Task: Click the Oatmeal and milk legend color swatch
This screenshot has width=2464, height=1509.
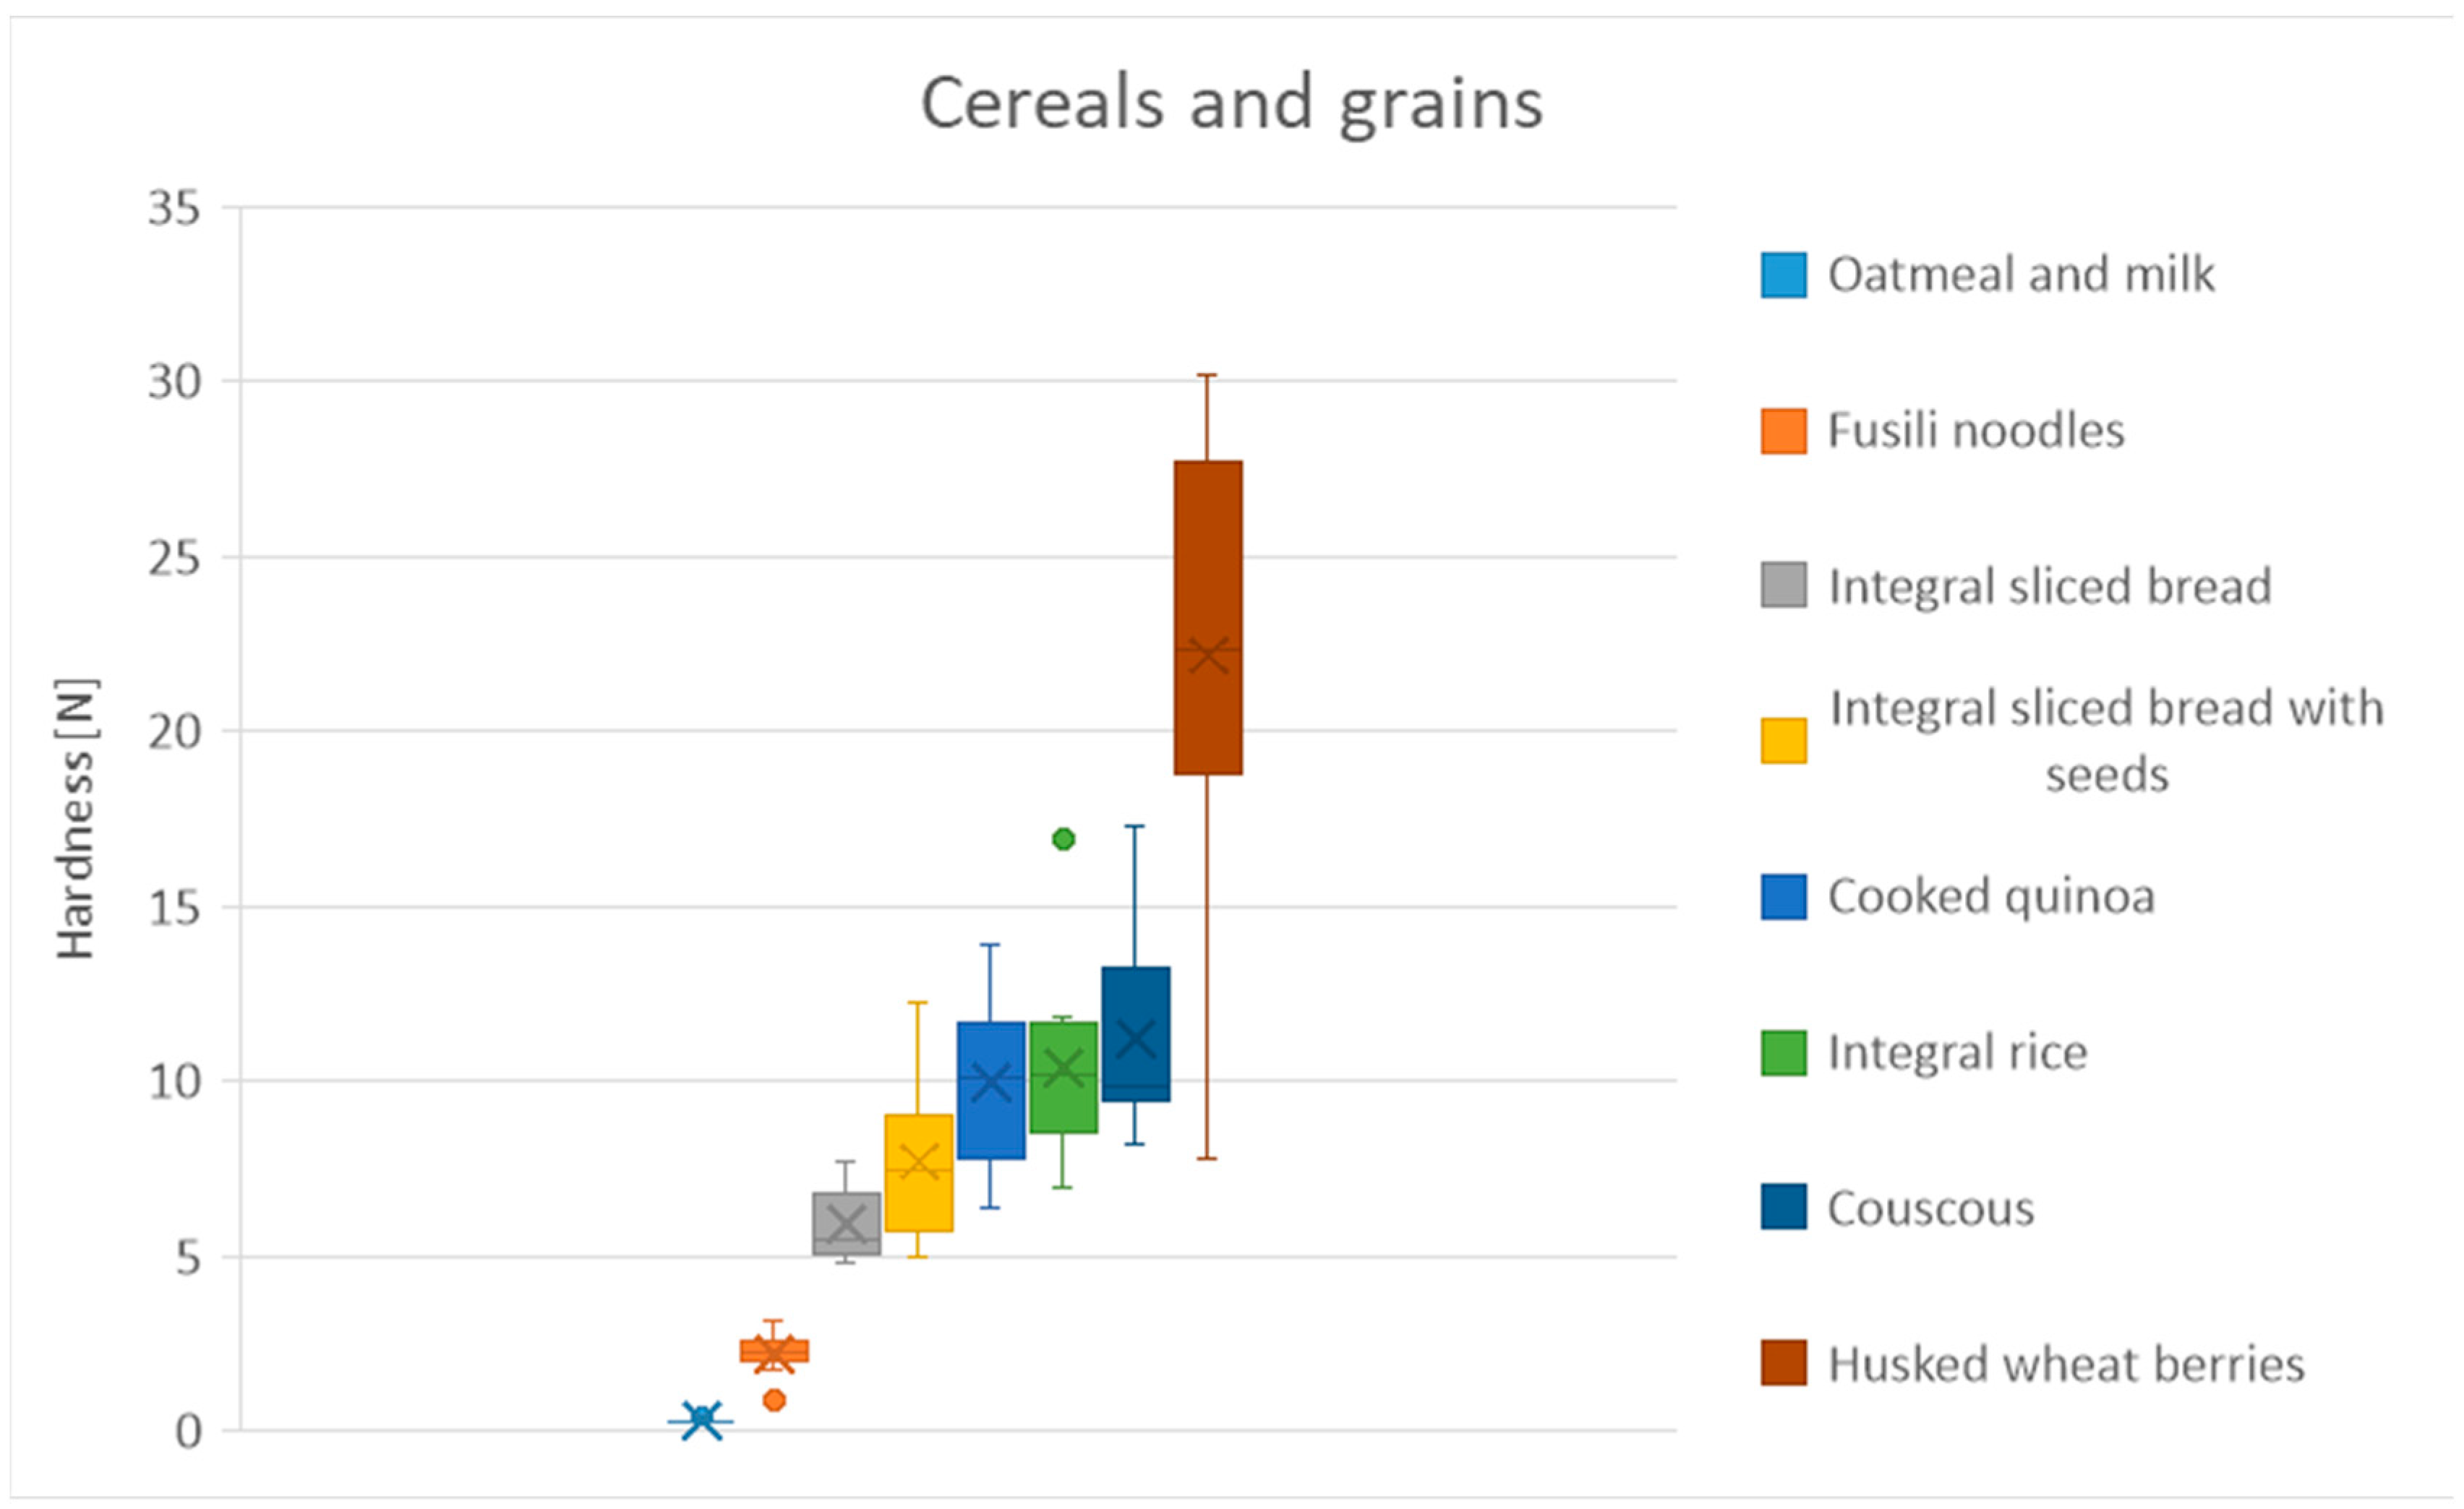Action: pyautogui.click(x=1783, y=275)
